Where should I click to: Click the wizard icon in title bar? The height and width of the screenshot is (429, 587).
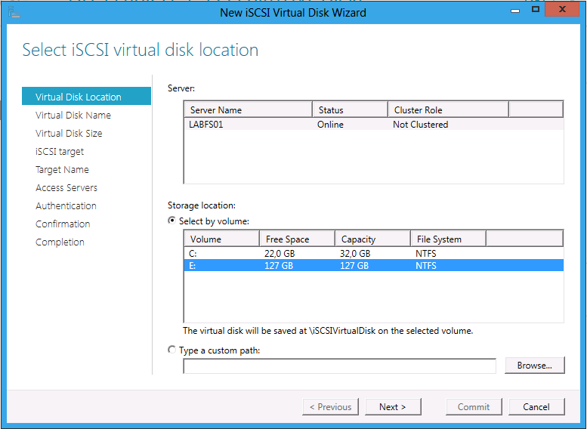[14, 12]
